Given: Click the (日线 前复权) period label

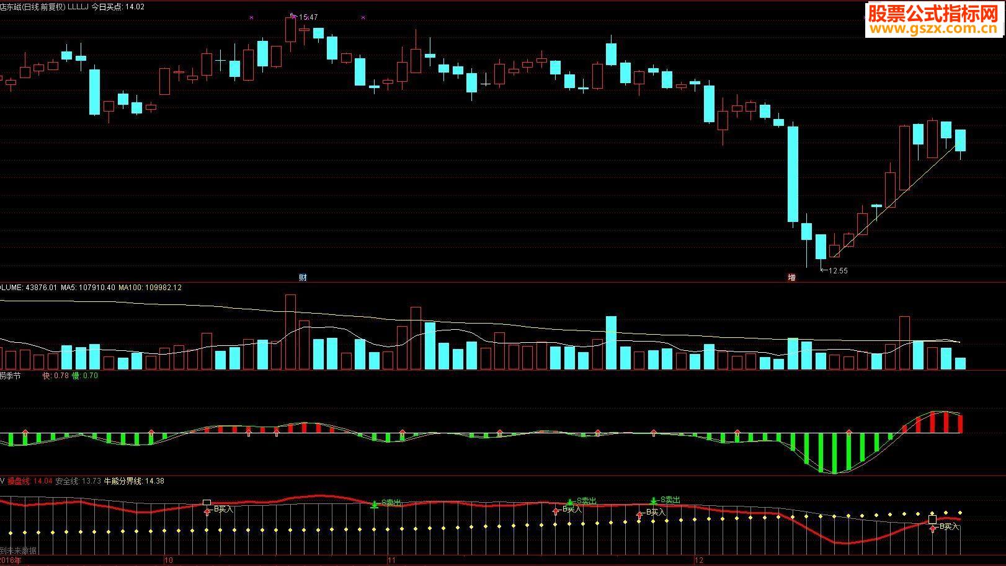Looking at the screenshot, I should pos(43,7).
